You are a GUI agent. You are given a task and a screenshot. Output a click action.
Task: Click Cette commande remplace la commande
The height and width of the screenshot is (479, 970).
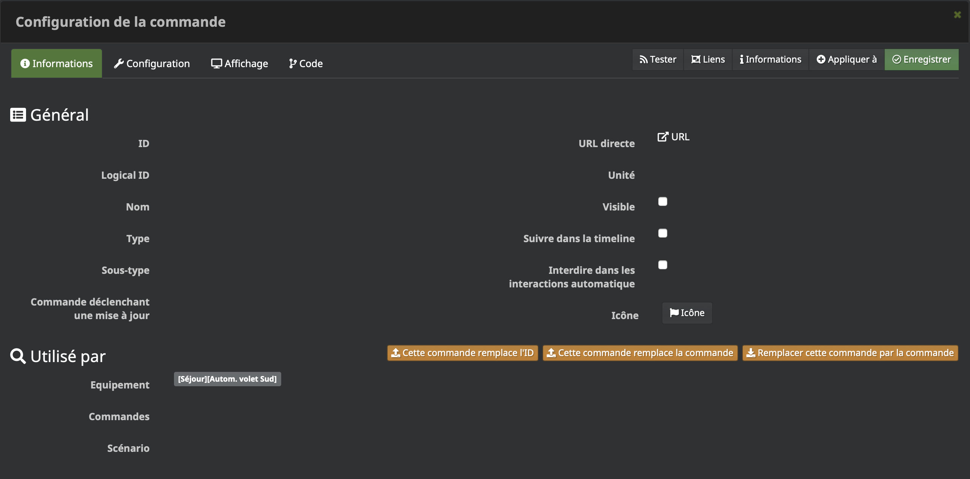pos(640,353)
